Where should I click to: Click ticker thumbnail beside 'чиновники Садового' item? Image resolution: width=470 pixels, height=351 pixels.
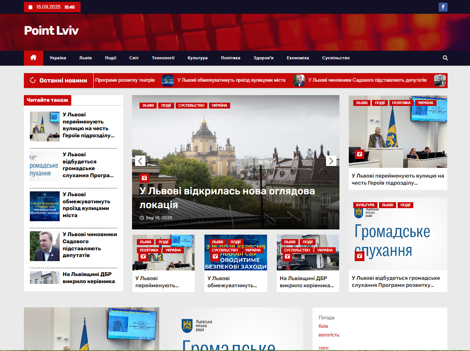(x=299, y=81)
